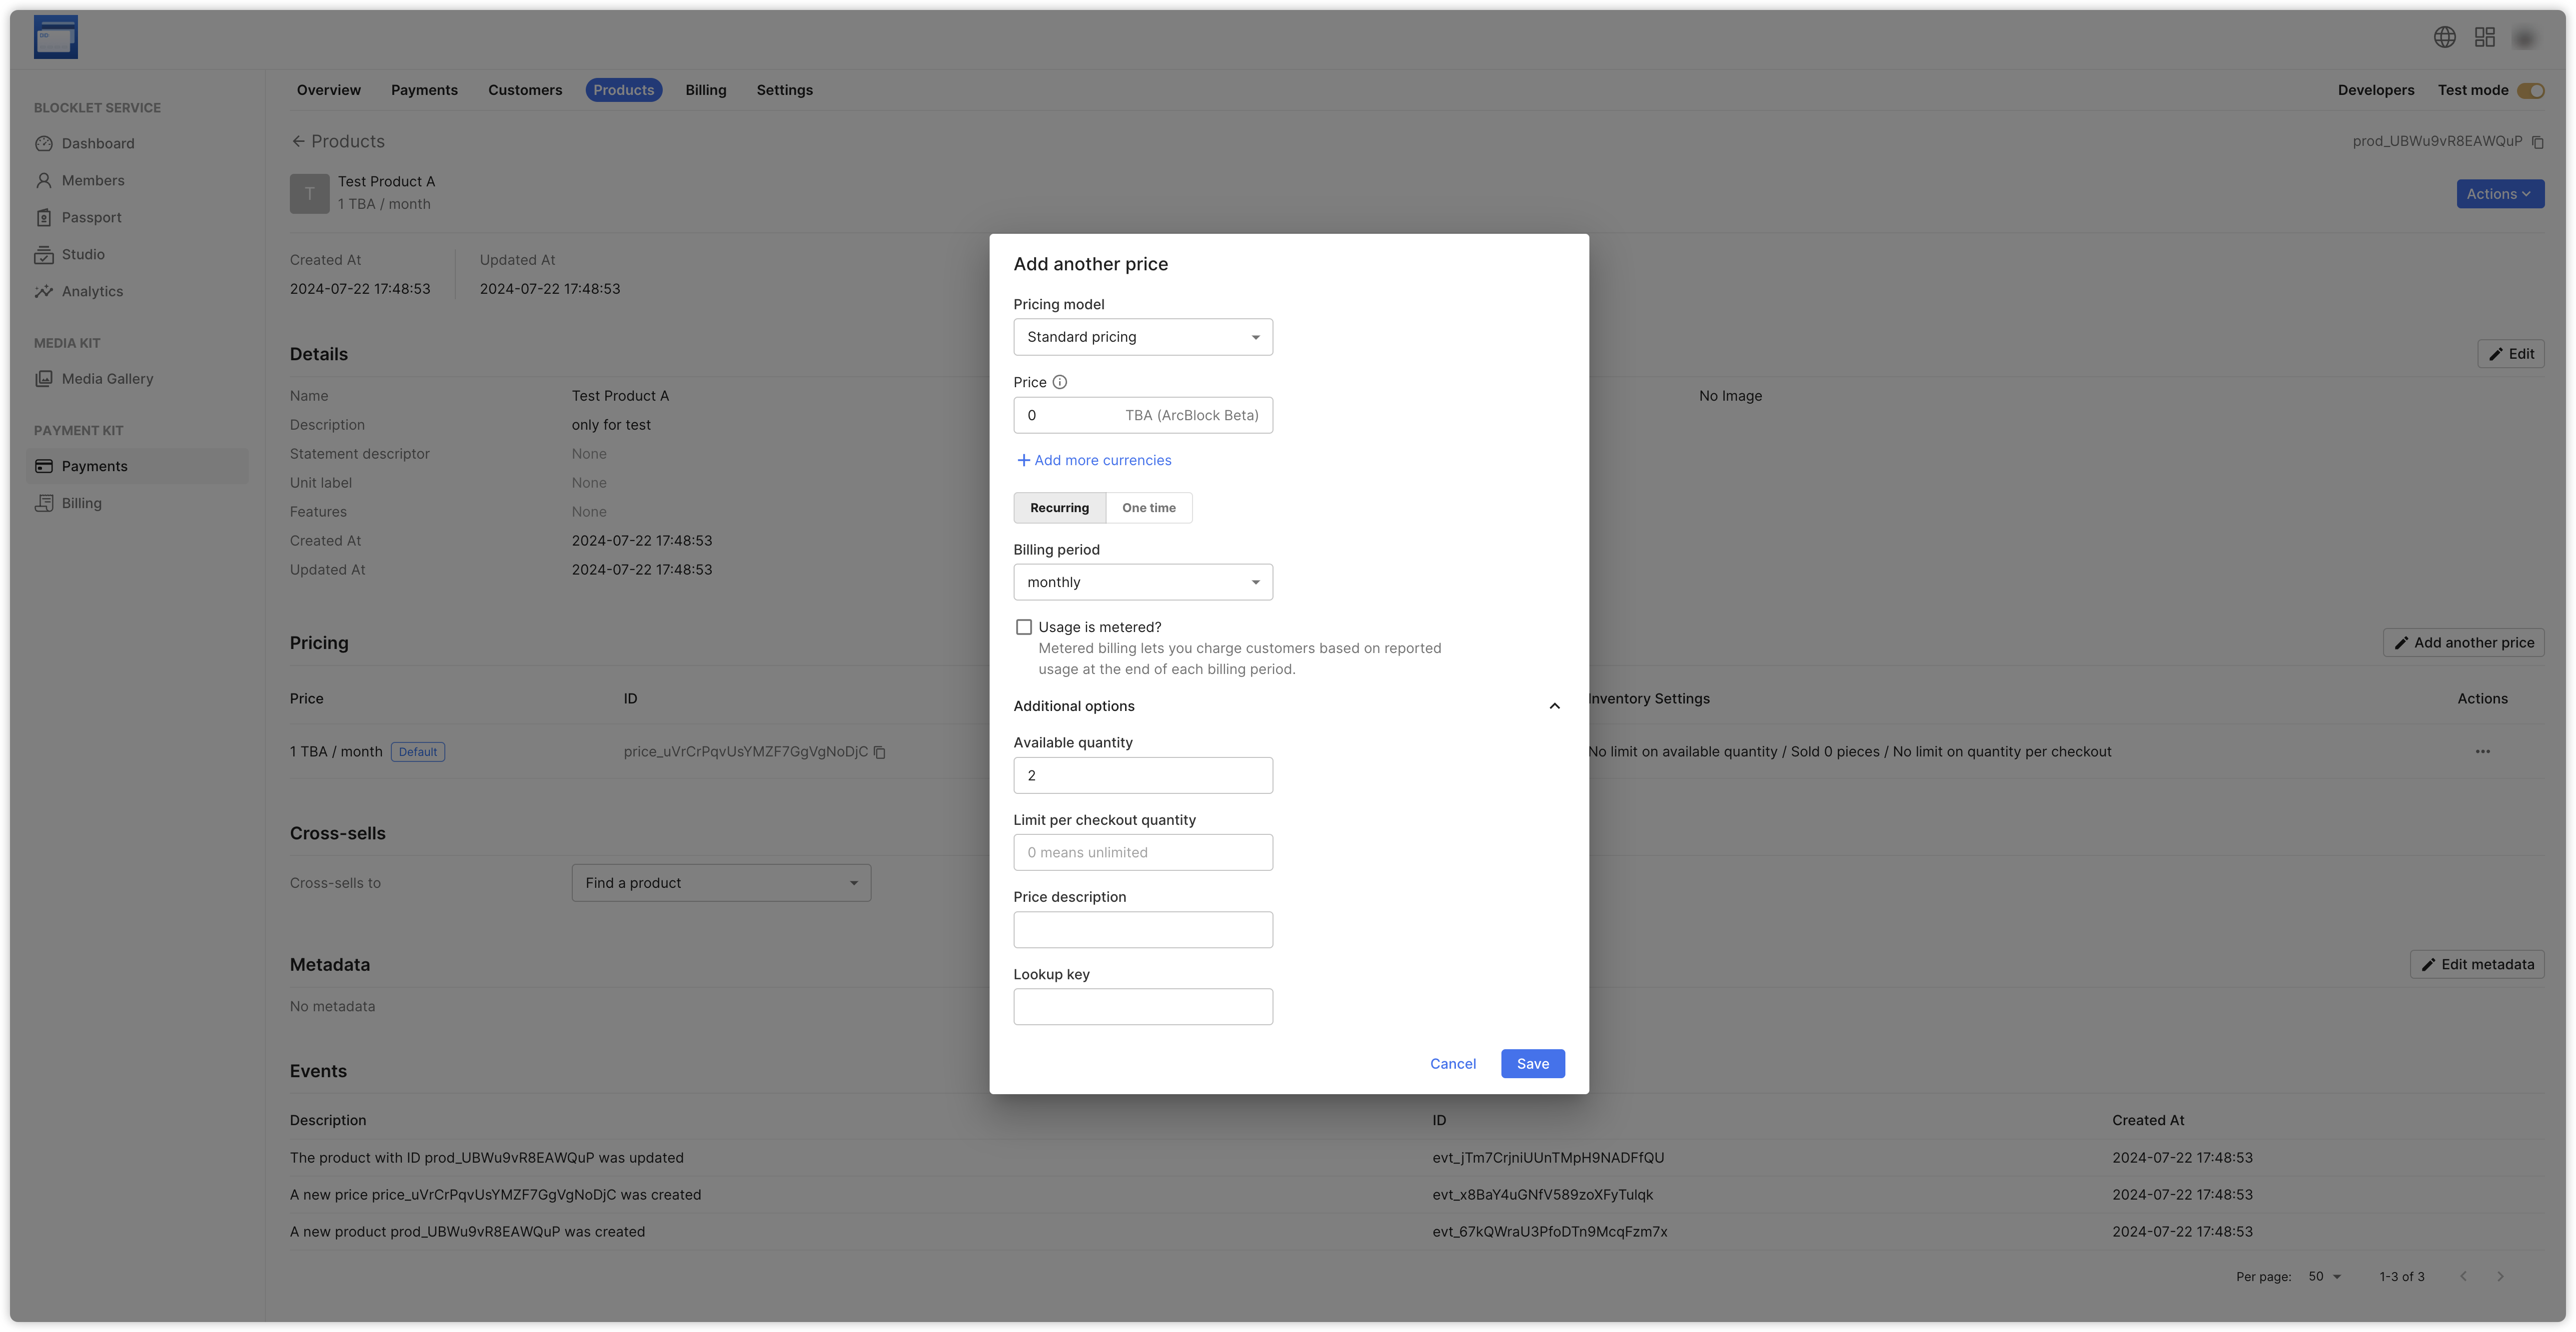This screenshot has height=1332, width=2576.
Task: Open the Billing period monthly dropdown
Action: point(1142,582)
